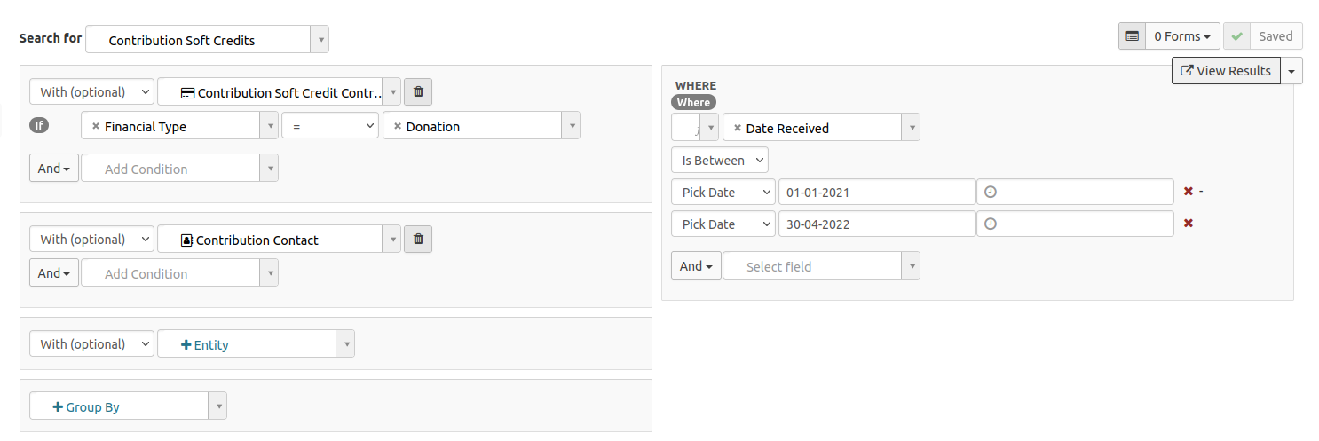This screenshot has height=441, width=1319.
Task: Open the 0 Forms menu
Action: click(x=1182, y=36)
